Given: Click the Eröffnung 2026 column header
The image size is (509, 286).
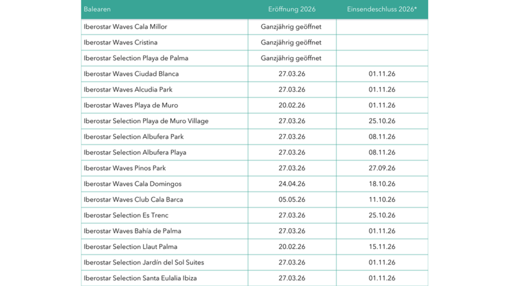Looking at the screenshot, I should click(x=292, y=9).
